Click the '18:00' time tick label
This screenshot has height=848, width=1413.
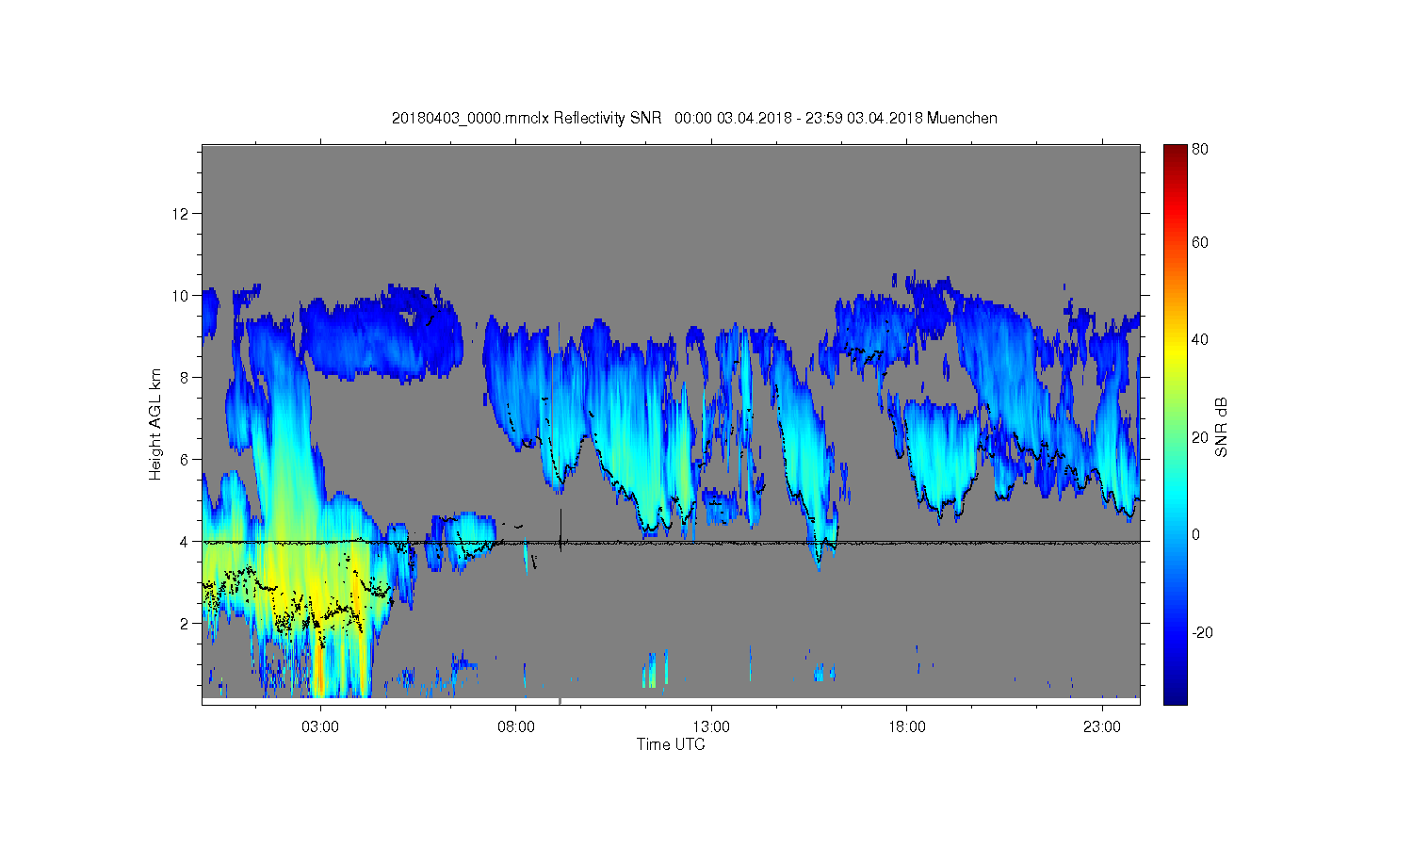(907, 727)
